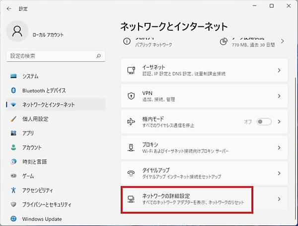Click the 設定の検索 input field
This screenshot has width=298, height=226.
pos(56,56)
